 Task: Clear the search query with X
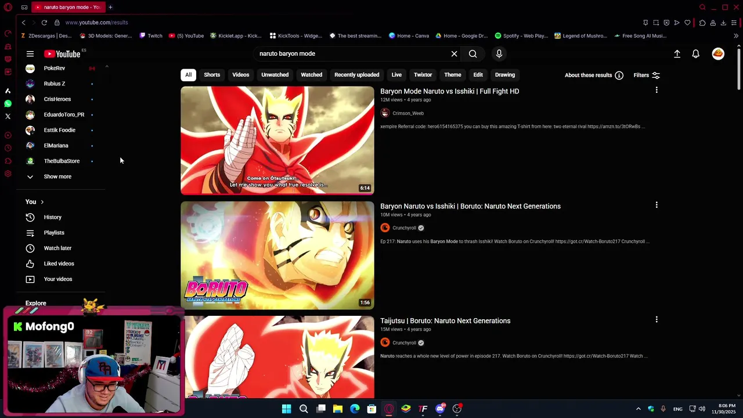click(454, 54)
